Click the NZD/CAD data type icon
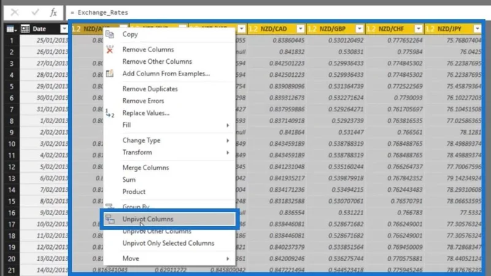This screenshot has width=491, height=276. [253, 29]
